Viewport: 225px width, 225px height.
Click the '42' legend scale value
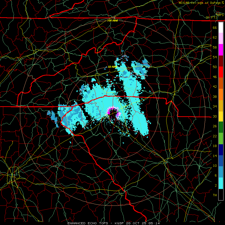click(x=215, y=87)
